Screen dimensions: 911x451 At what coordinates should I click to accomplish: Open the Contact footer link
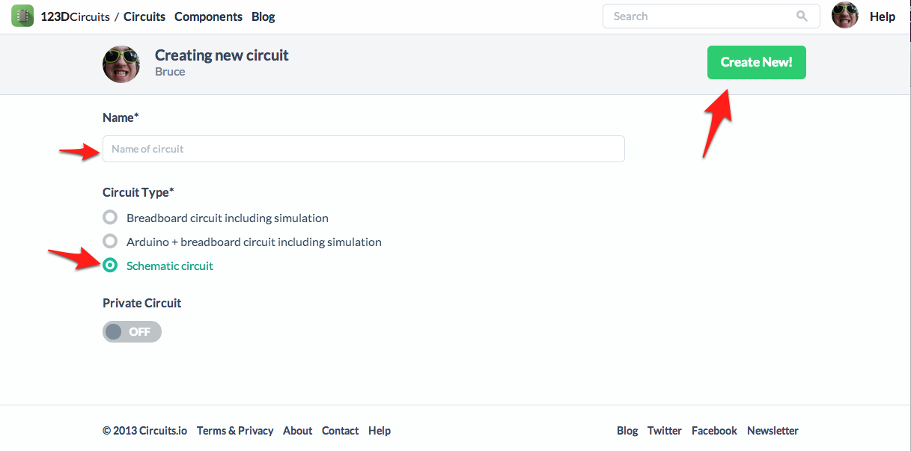pyautogui.click(x=340, y=431)
